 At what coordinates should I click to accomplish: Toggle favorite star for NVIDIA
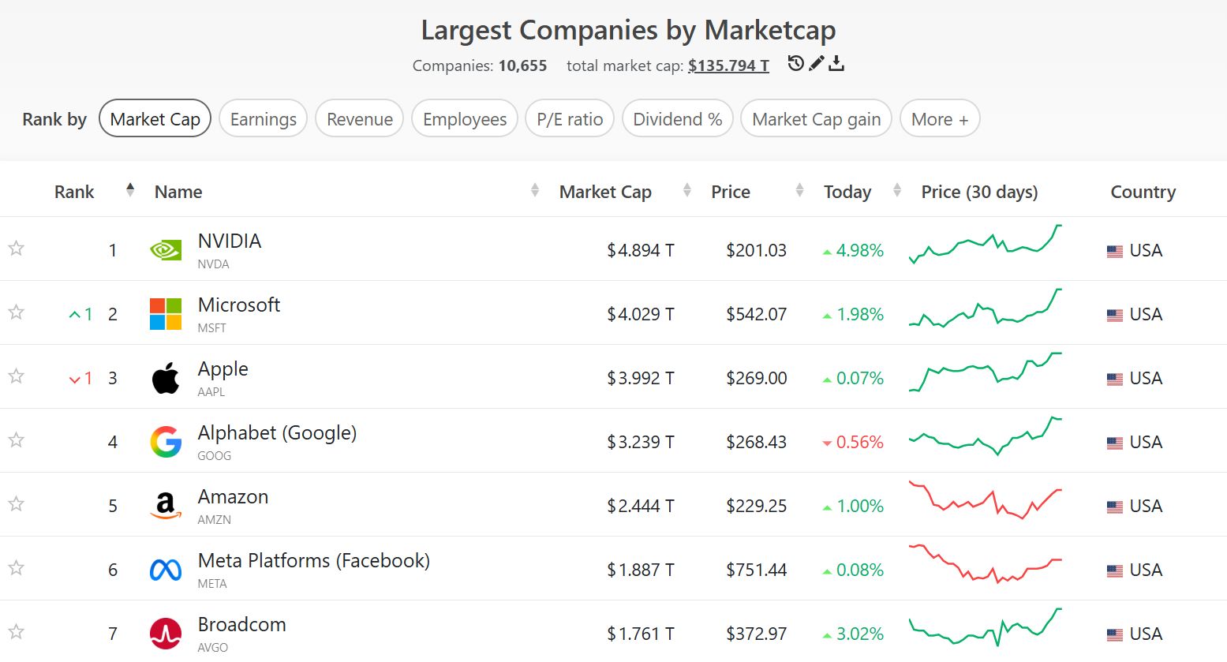(x=16, y=249)
